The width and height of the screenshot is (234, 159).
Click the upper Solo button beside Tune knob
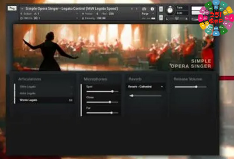[161, 9]
